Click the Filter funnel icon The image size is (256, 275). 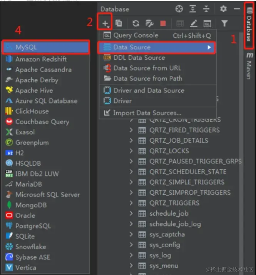[224, 23]
